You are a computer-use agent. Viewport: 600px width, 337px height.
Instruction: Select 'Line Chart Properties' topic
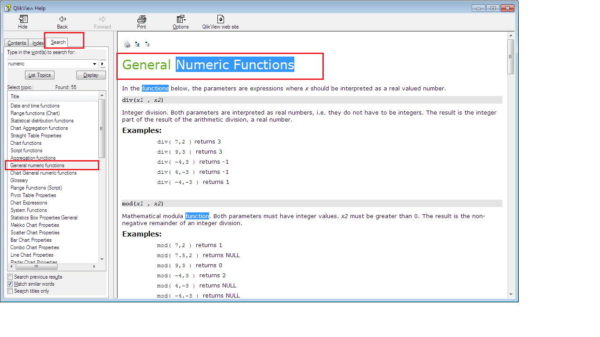32,255
